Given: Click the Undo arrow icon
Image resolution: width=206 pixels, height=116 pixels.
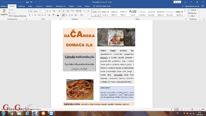Looking at the screenshot, I should (x=31, y=2).
